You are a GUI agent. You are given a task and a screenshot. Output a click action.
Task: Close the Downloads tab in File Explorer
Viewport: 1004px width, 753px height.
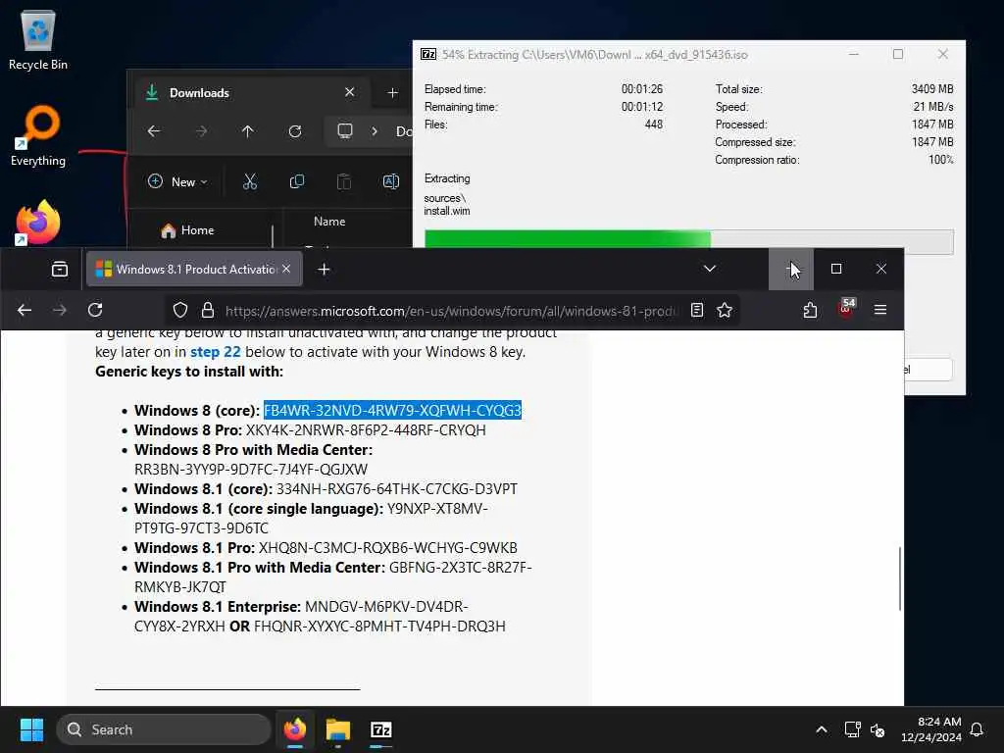(350, 92)
